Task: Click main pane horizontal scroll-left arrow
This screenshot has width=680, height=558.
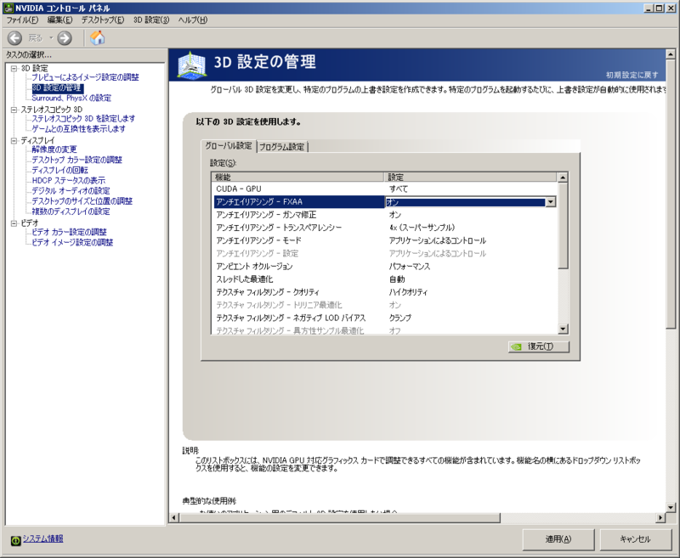Action: tap(174, 518)
